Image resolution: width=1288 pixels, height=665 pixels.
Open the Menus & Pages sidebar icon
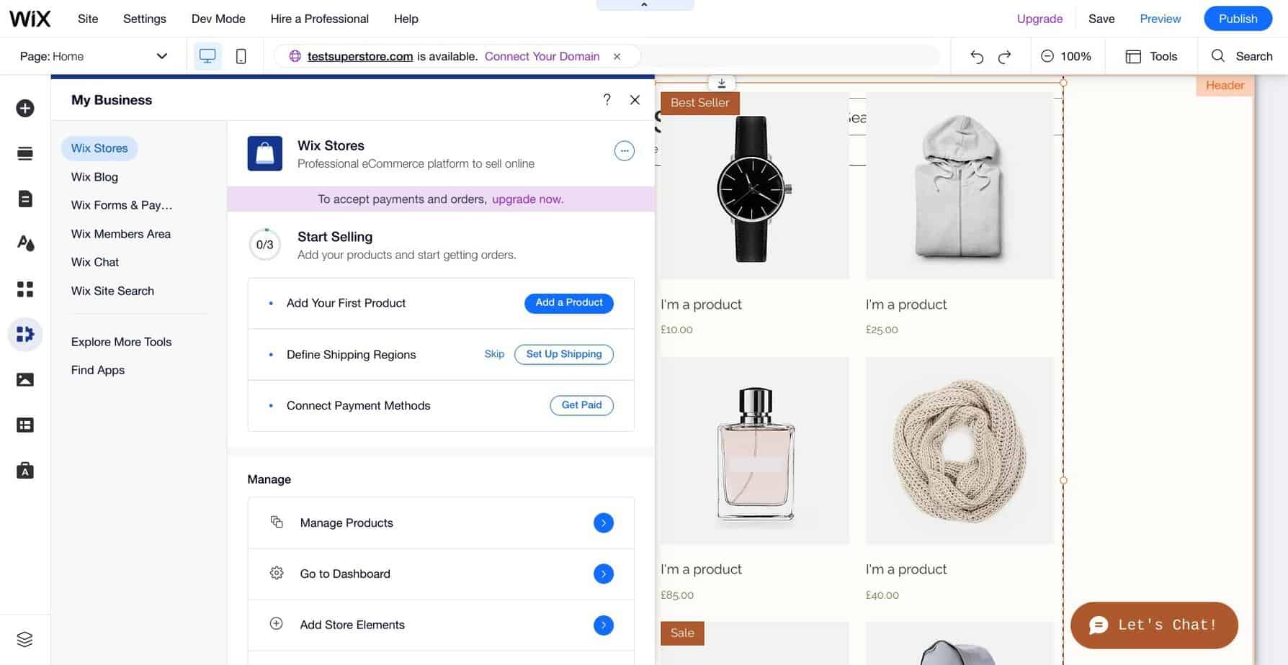[25, 153]
